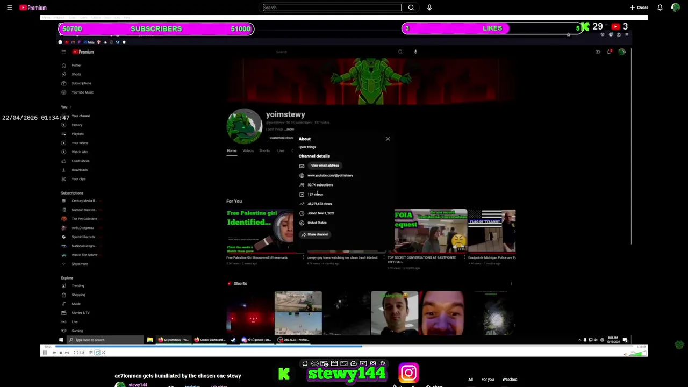This screenshot has width=688, height=387.
Task: Open Shorts shelf options three dots
Action: coord(511,283)
